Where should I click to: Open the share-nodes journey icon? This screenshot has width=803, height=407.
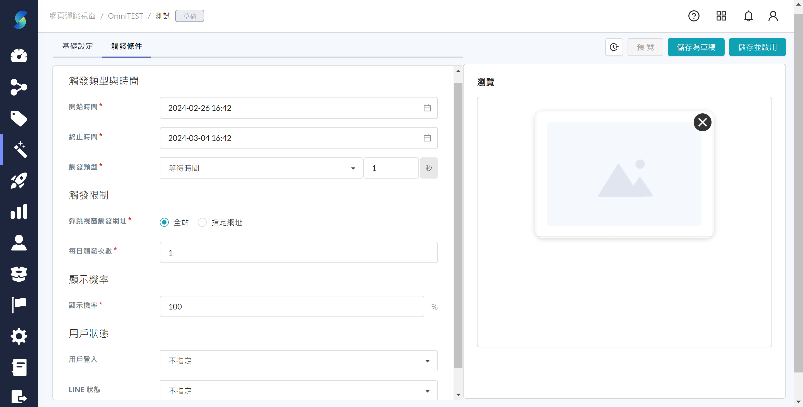point(19,87)
